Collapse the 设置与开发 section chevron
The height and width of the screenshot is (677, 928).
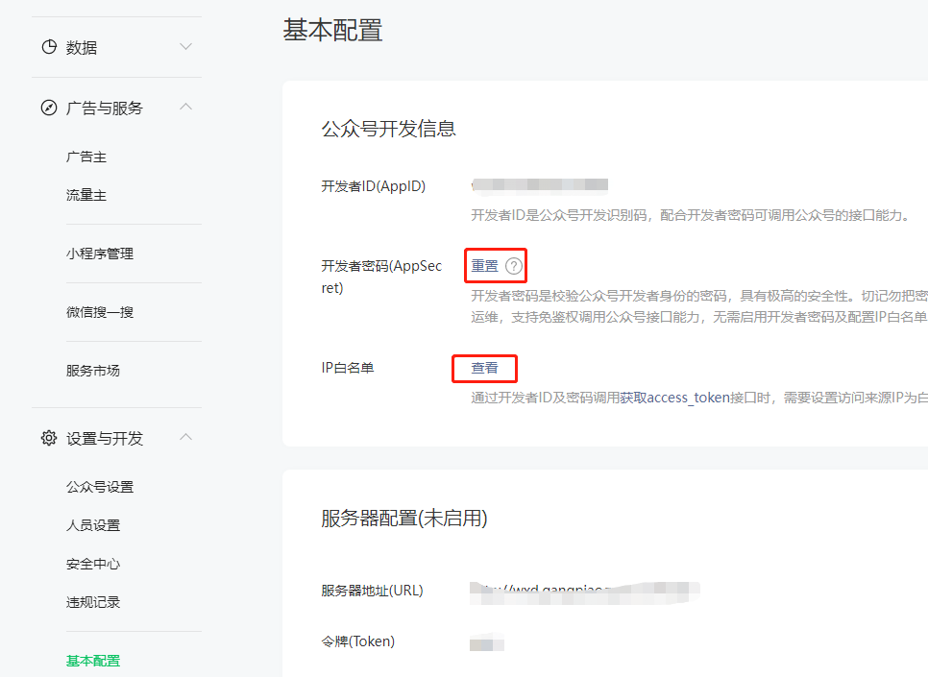point(185,437)
